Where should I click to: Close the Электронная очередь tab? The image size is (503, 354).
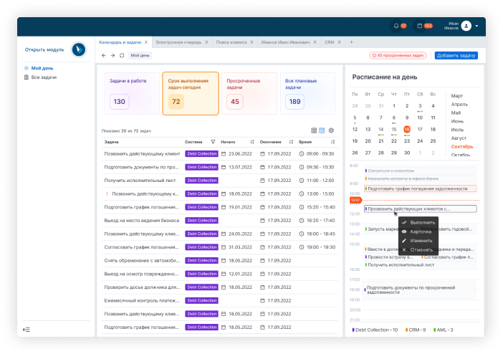206,42
